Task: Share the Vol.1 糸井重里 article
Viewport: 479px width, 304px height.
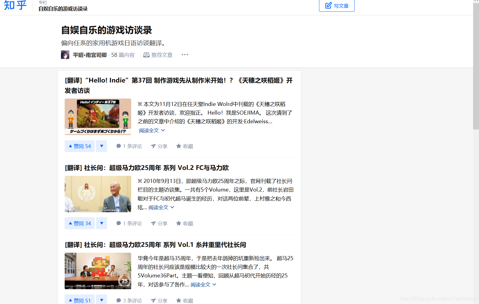Action: [159, 301]
